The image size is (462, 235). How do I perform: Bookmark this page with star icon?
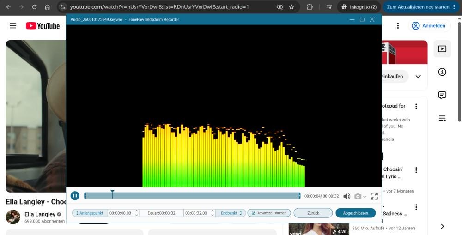292,7
